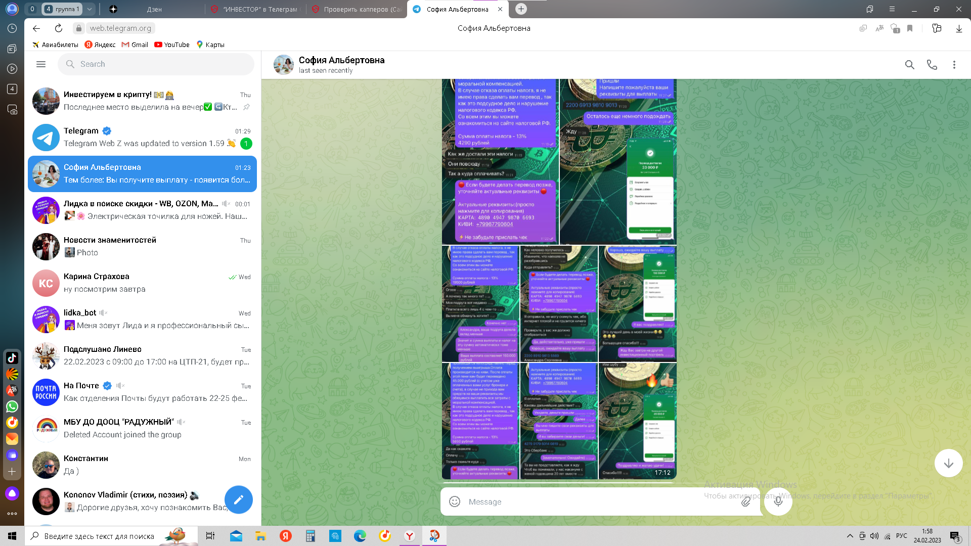This screenshot has height=546, width=971.
Task: Open the Карты bookmark
Action: click(x=210, y=44)
